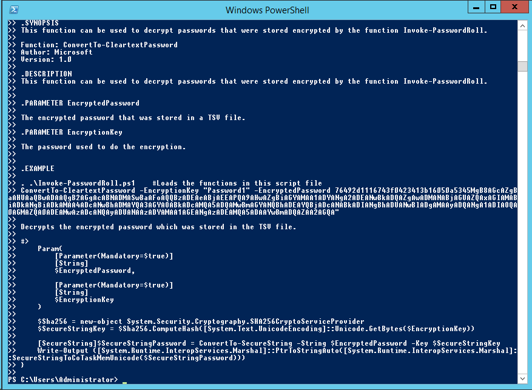
Task: Minimize the Windows PowerShell window
Action: tap(476, 7)
